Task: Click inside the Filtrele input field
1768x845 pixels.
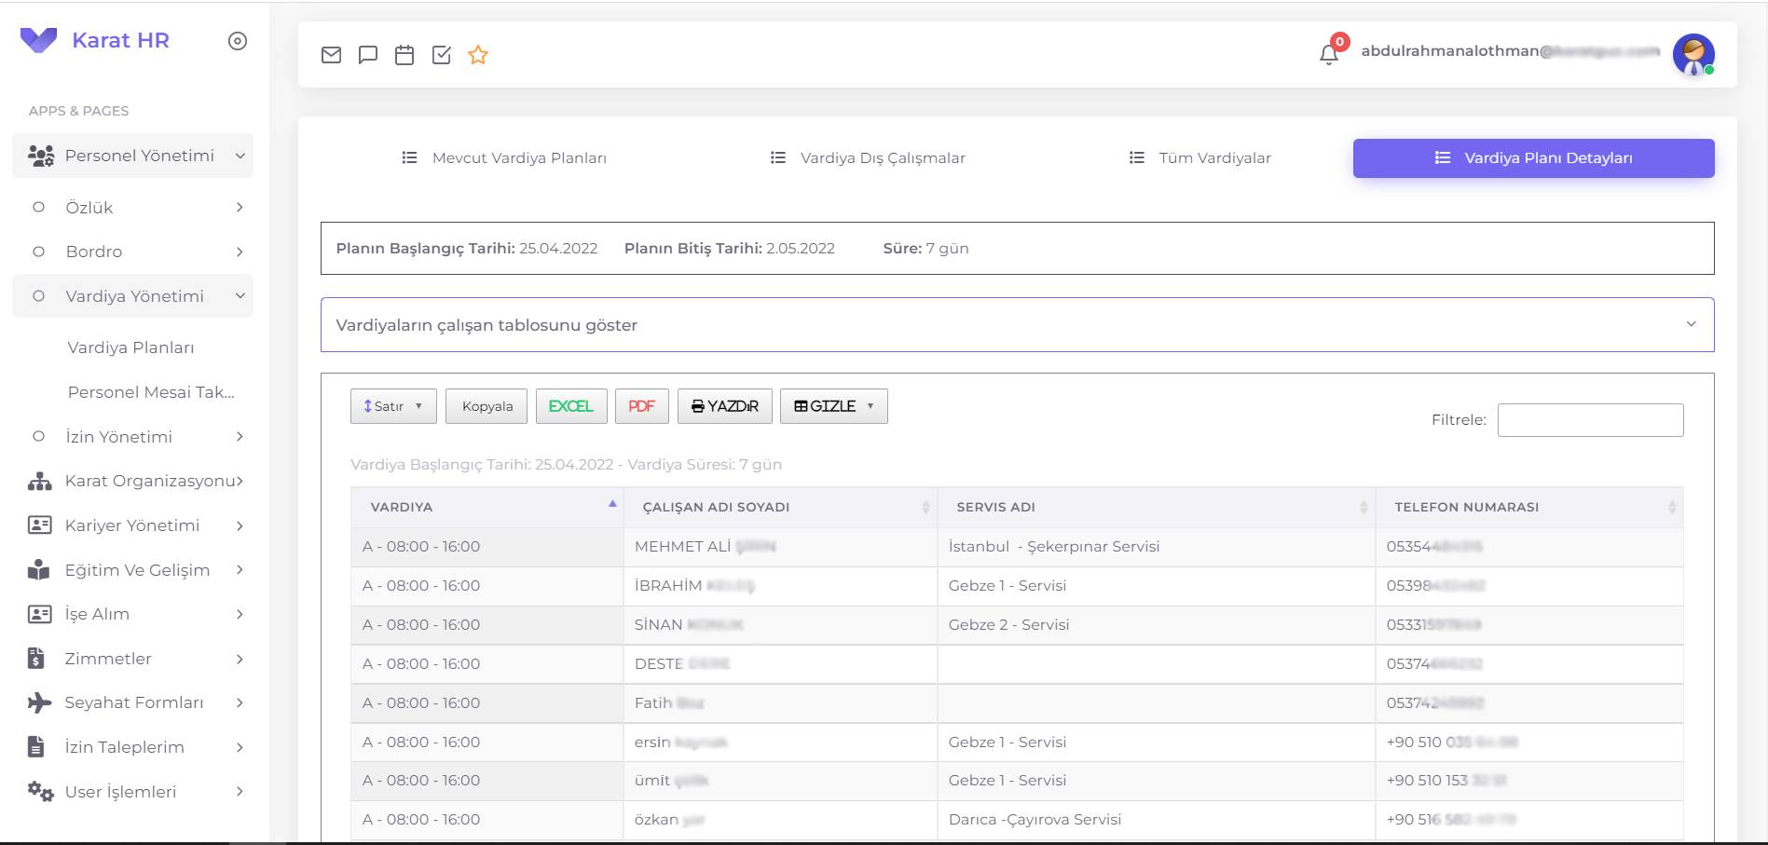Action: (1590, 420)
